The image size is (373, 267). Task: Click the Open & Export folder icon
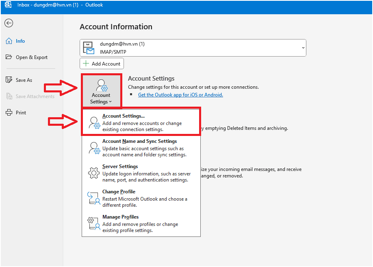[x=9, y=57]
